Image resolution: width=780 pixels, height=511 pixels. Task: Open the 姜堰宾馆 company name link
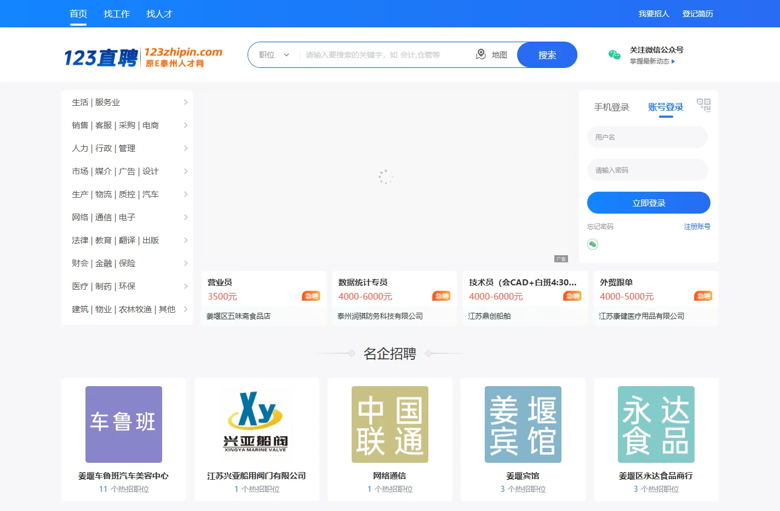click(x=523, y=476)
